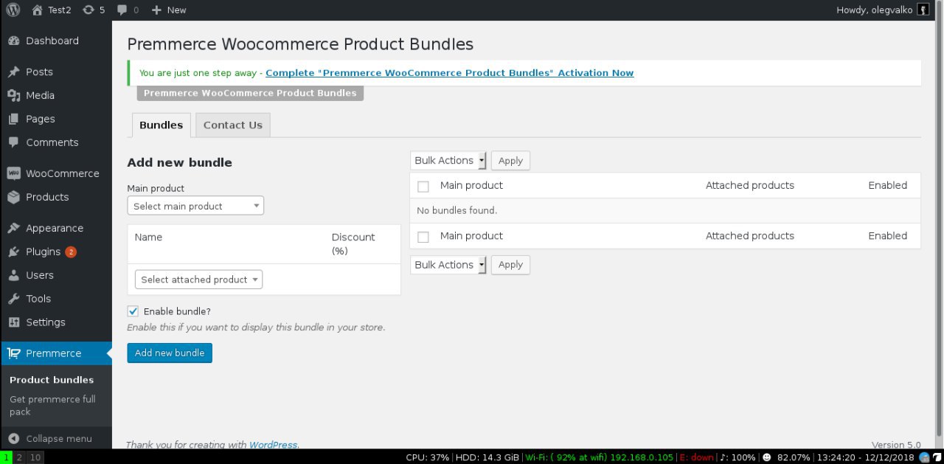Screen dimensions: 944x464
Task: Click the clock showing 13:24:20
Action: (x=867, y=457)
